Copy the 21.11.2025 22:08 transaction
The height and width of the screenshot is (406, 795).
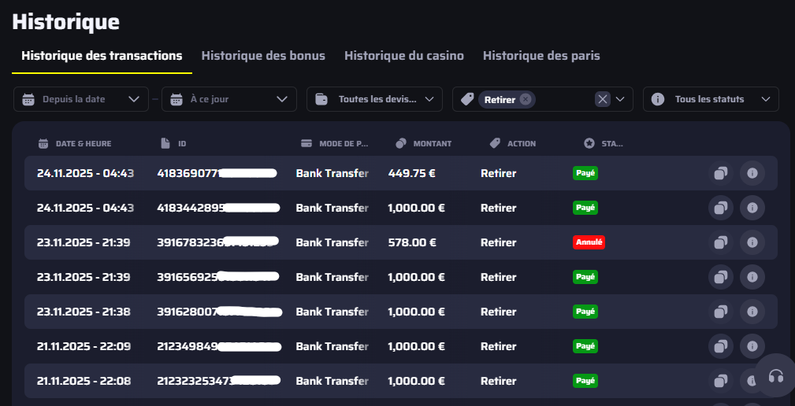pos(720,381)
